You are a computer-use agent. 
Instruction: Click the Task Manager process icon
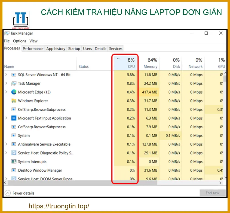(14, 83)
